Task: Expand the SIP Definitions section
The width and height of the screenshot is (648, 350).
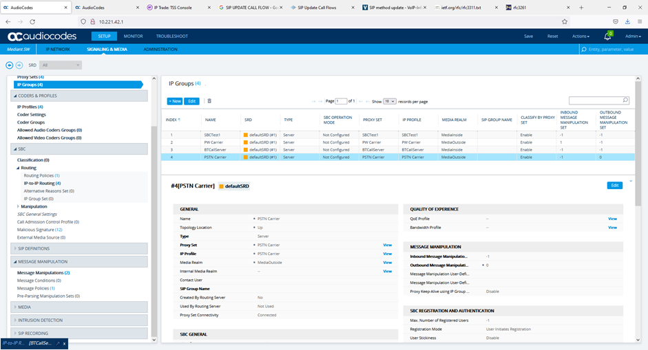Action: (x=79, y=248)
